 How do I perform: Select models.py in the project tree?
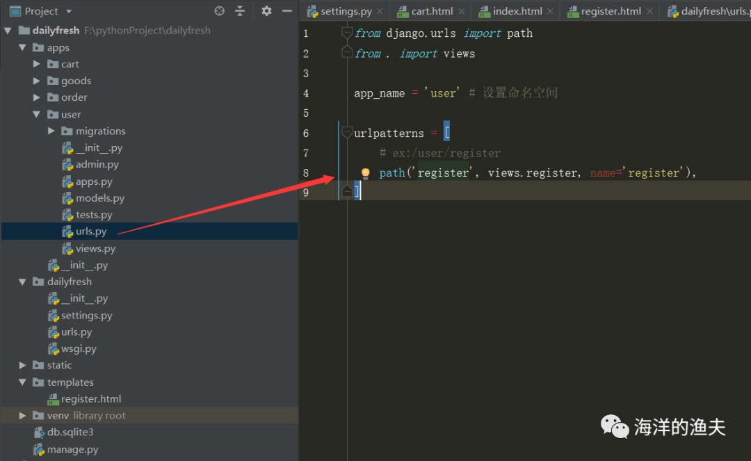click(99, 197)
